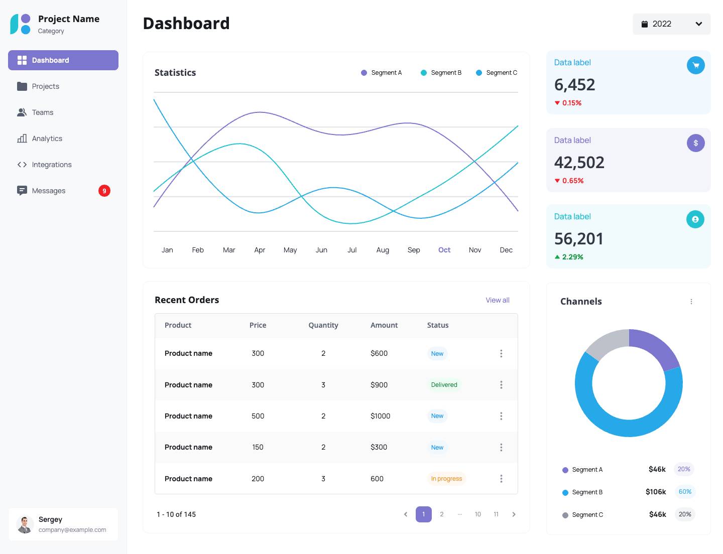Select the Dashboard menu item
This screenshot has width=723, height=554.
(63, 60)
